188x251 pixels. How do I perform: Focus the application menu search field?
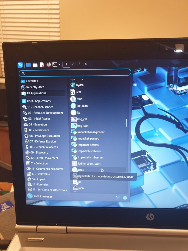(75, 73)
